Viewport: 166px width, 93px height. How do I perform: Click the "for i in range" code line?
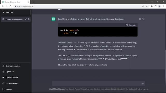[70, 30]
